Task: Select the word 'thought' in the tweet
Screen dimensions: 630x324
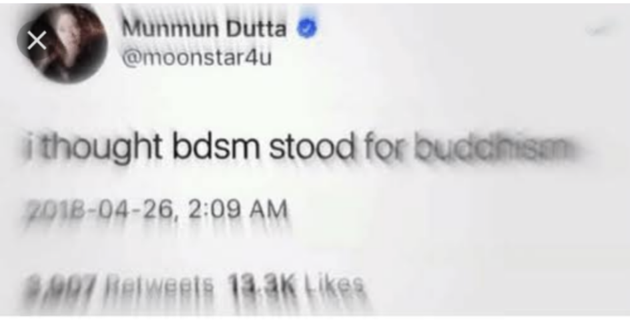Action: coord(101,148)
